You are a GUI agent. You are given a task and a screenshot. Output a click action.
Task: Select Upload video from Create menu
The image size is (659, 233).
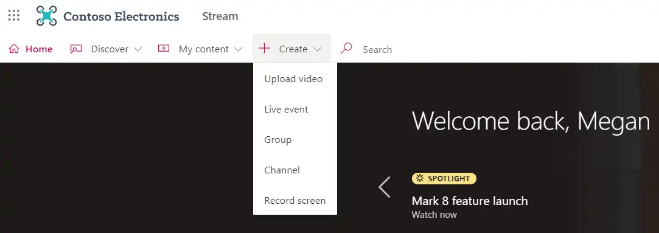[x=295, y=79]
